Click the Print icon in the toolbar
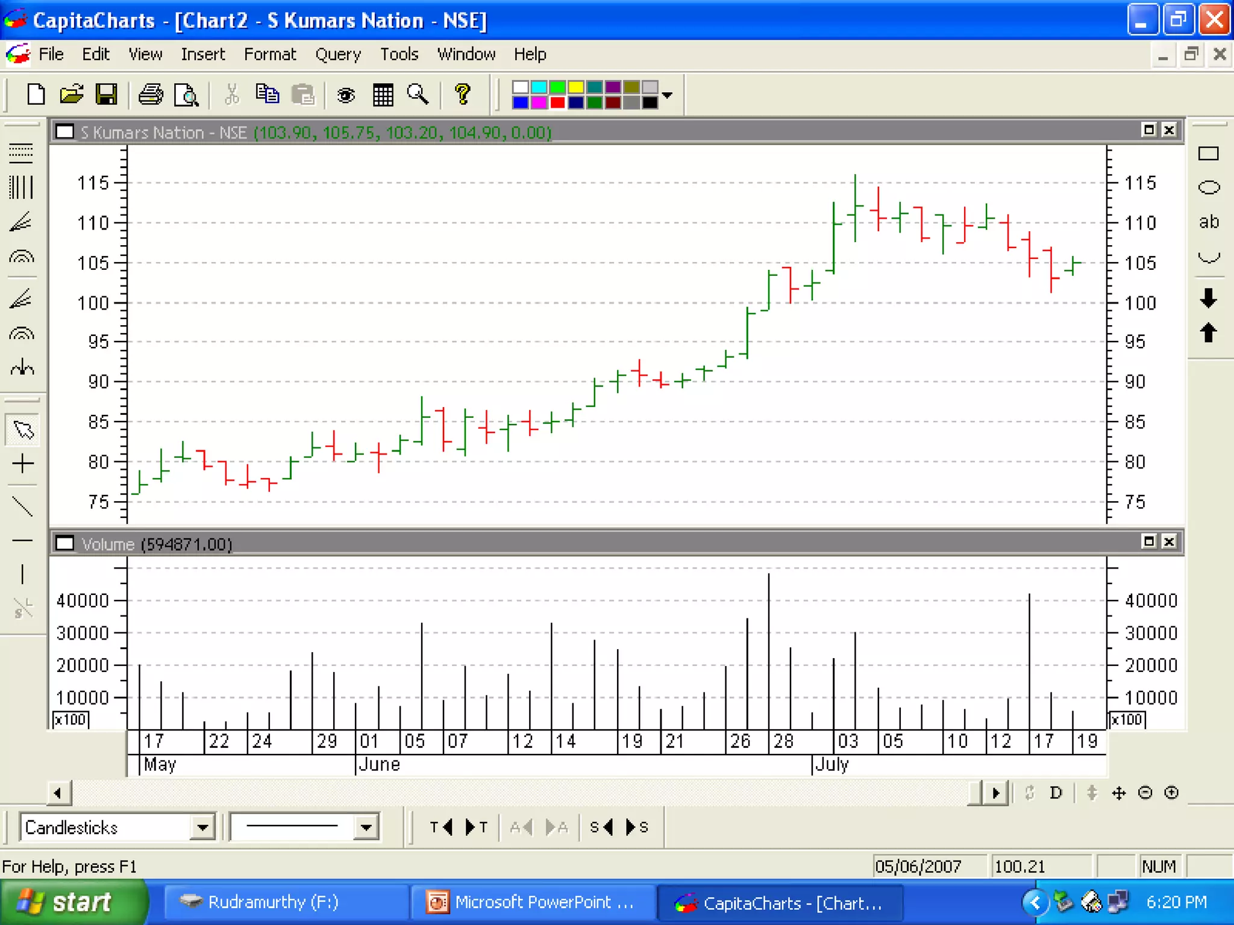This screenshot has height=925, width=1234. click(150, 95)
